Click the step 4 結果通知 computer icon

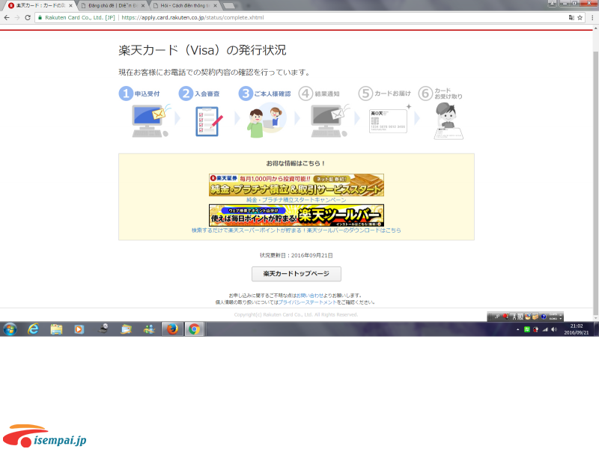pyautogui.click(x=329, y=120)
